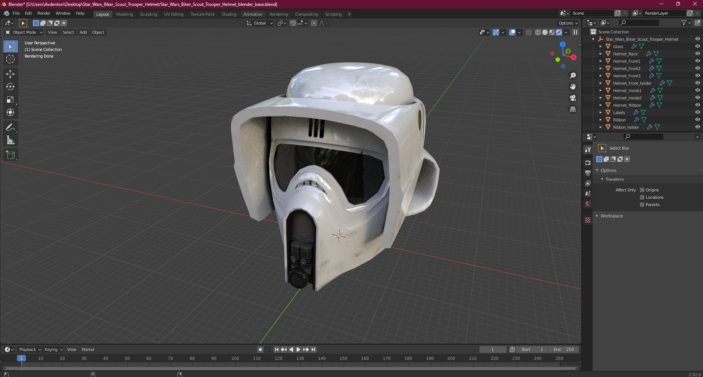
Task: Toggle auto keying record button
Action: point(260,349)
